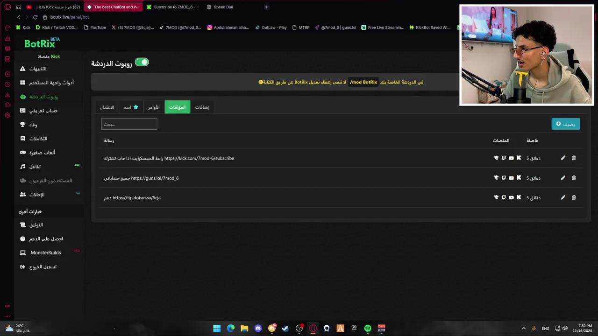Screen dimensions: 598x336
Task: Open YouTube bookmark in bookmarks bar
Action: [x=95, y=28]
